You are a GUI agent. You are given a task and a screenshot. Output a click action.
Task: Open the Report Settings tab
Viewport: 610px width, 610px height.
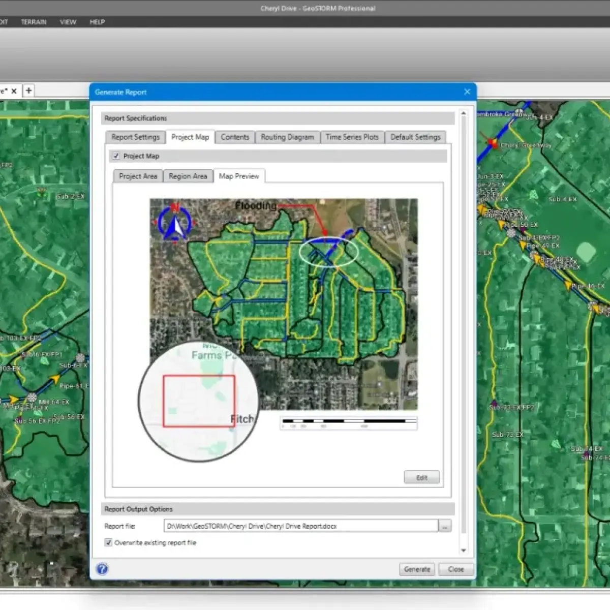coord(135,137)
